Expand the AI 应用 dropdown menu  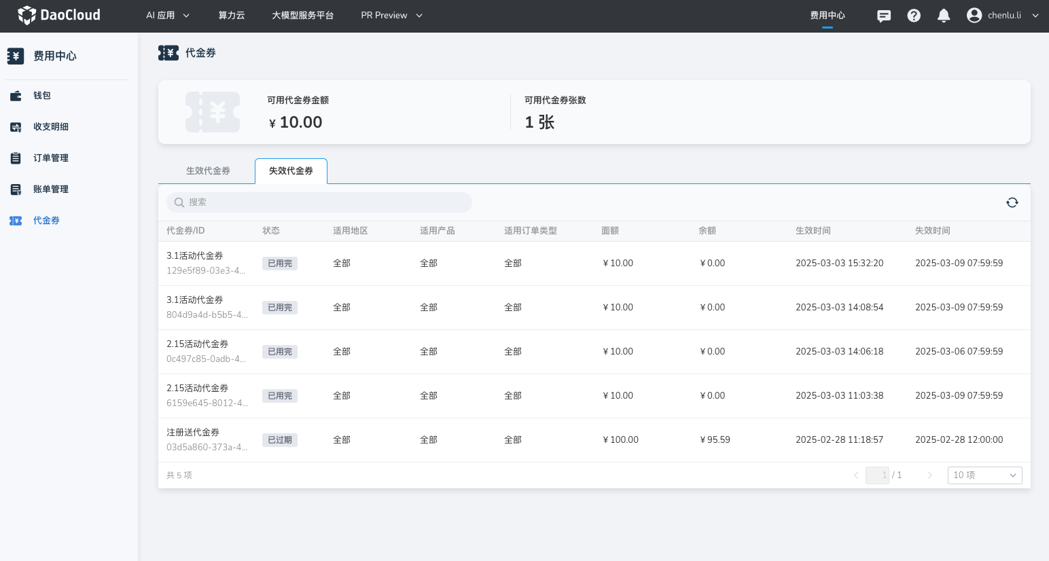pyautogui.click(x=168, y=15)
